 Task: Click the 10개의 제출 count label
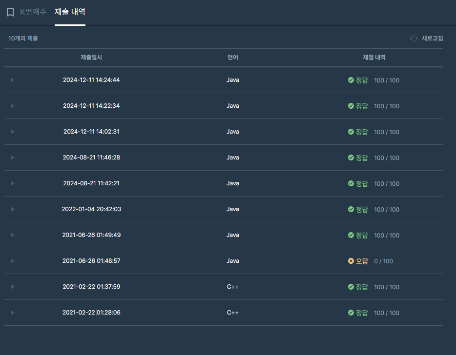pyautogui.click(x=23, y=39)
